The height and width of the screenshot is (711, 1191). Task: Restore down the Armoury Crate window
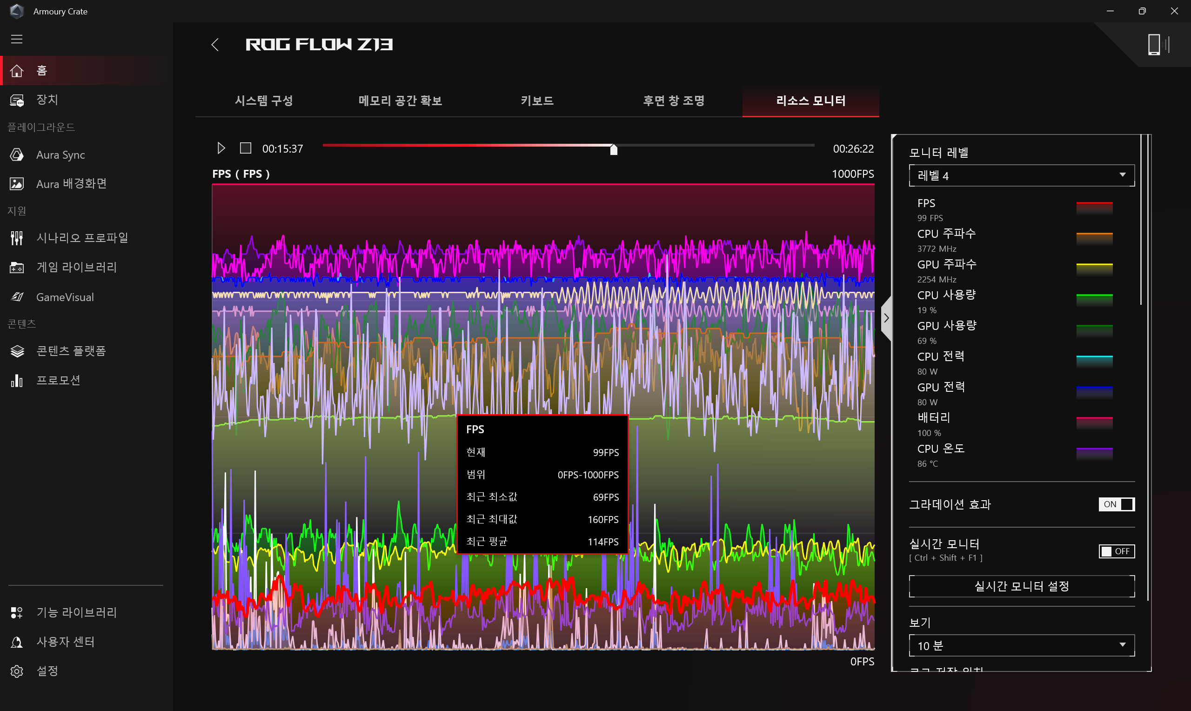point(1142,11)
